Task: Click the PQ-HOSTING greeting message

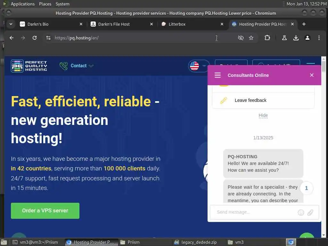Action: coord(263,163)
